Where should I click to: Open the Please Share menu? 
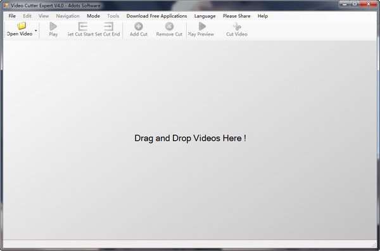(x=236, y=16)
